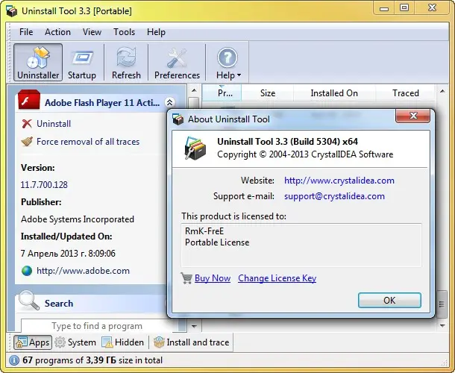Click the magnifying glass Search icon

tap(29, 301)
